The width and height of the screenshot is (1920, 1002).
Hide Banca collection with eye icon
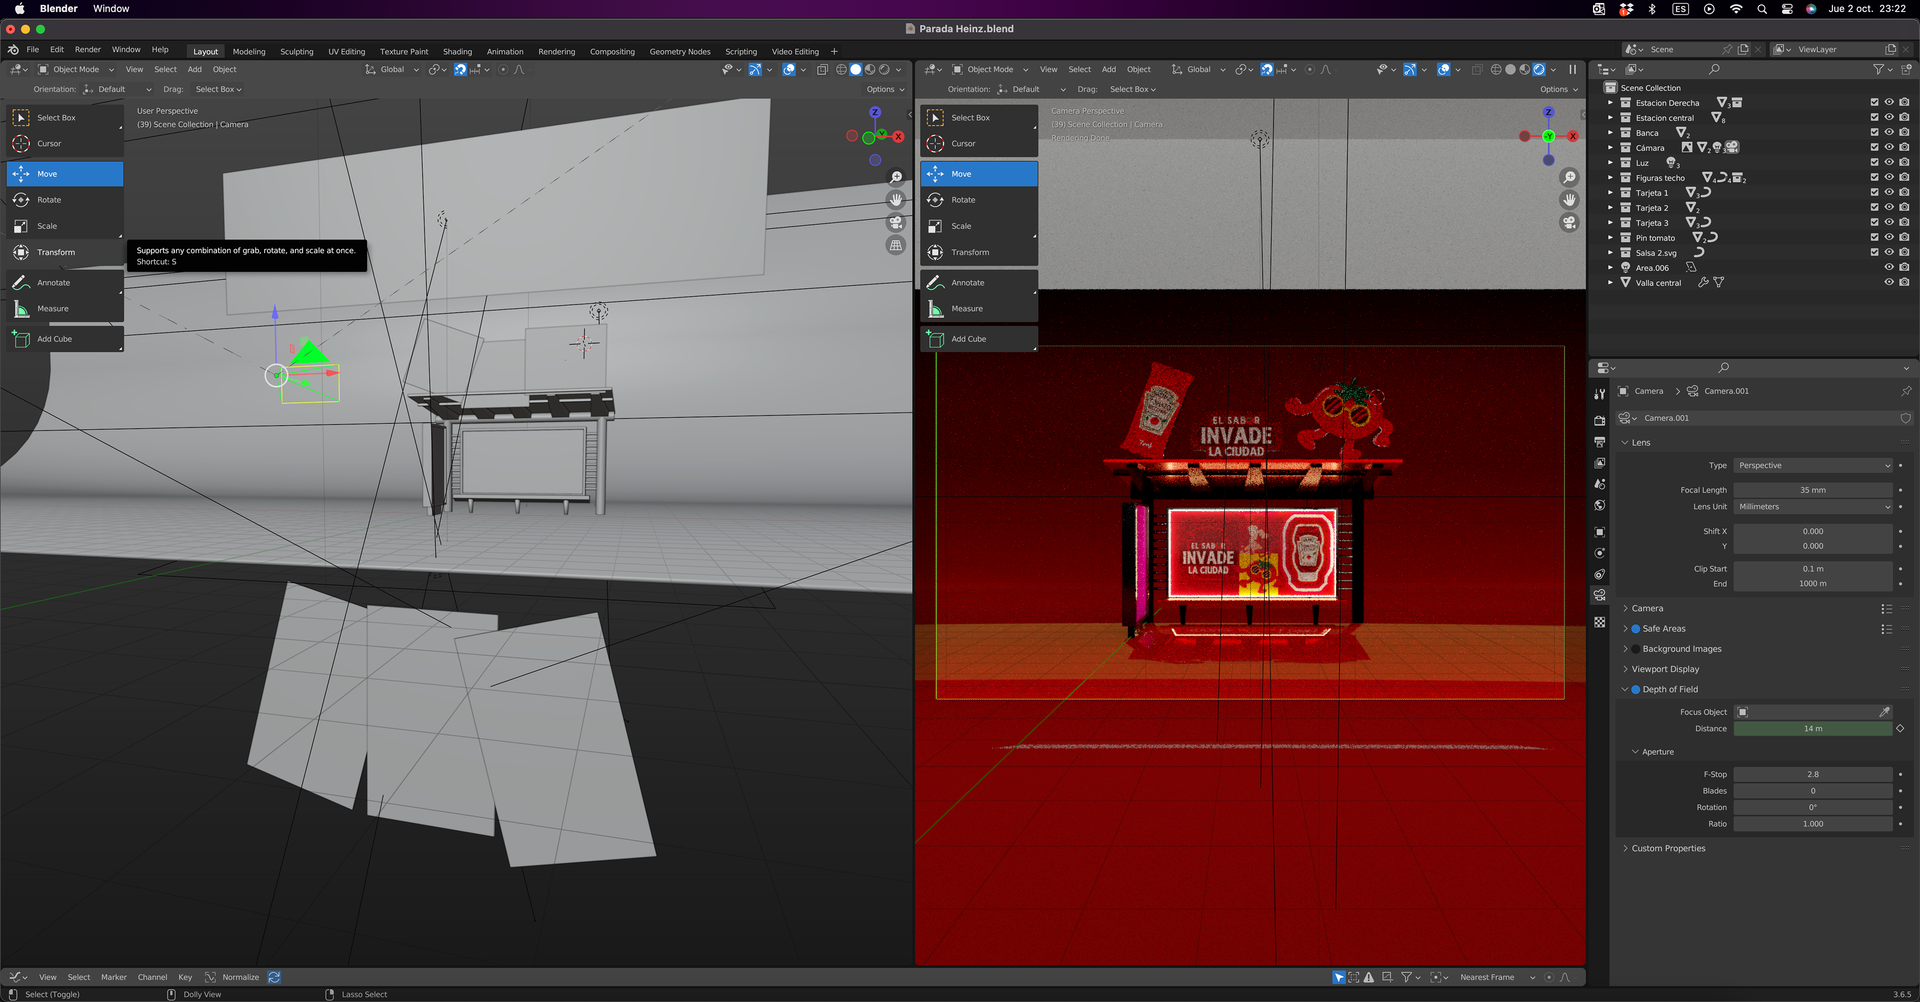pyautogui.click(x=1888, y=132)
